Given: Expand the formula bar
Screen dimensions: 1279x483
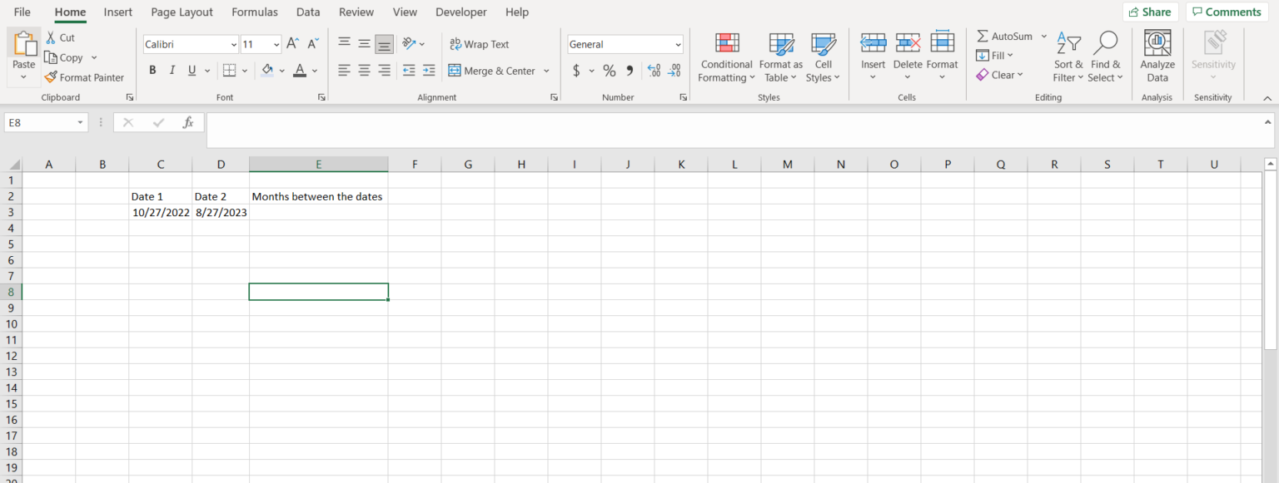Looking at the screenshot, I should (1268, 121).
